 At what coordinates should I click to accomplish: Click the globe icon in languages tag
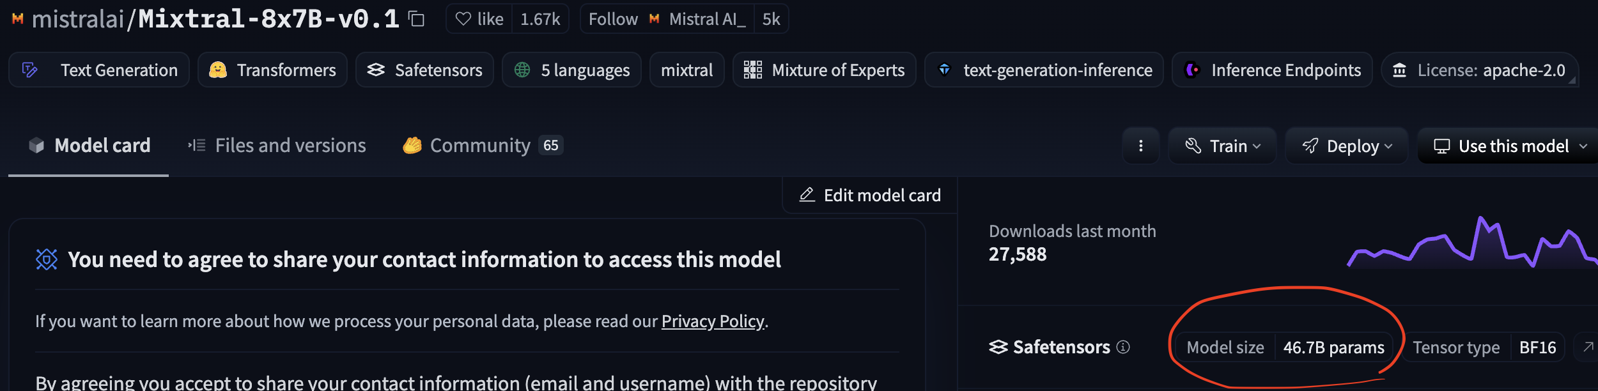tap(522, 70)
